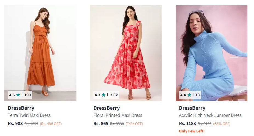
Task: Click the Rs. 903 price
Action: [15, 123]
